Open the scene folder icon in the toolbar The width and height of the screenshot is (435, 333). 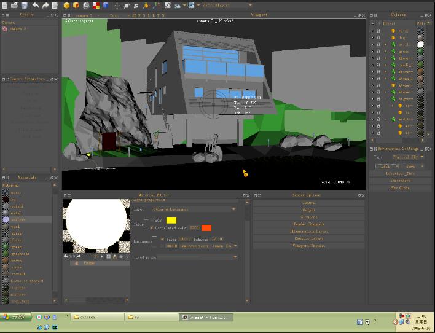pos(14,6)
